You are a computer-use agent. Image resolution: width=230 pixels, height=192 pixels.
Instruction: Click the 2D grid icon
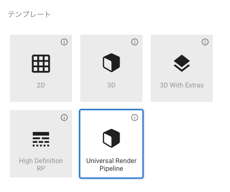[x=41, y=64]
